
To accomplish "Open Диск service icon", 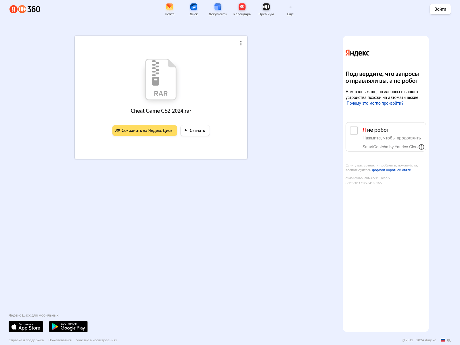I will click(194, 9).
